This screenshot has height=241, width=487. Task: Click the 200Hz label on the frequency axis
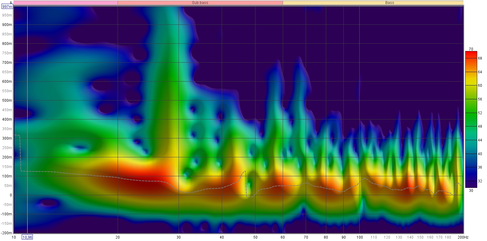click(463, 237)
